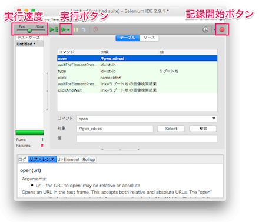Screen dimensions: 259x222
Task: Select the Untitled test case
Action: pos(29,44)
